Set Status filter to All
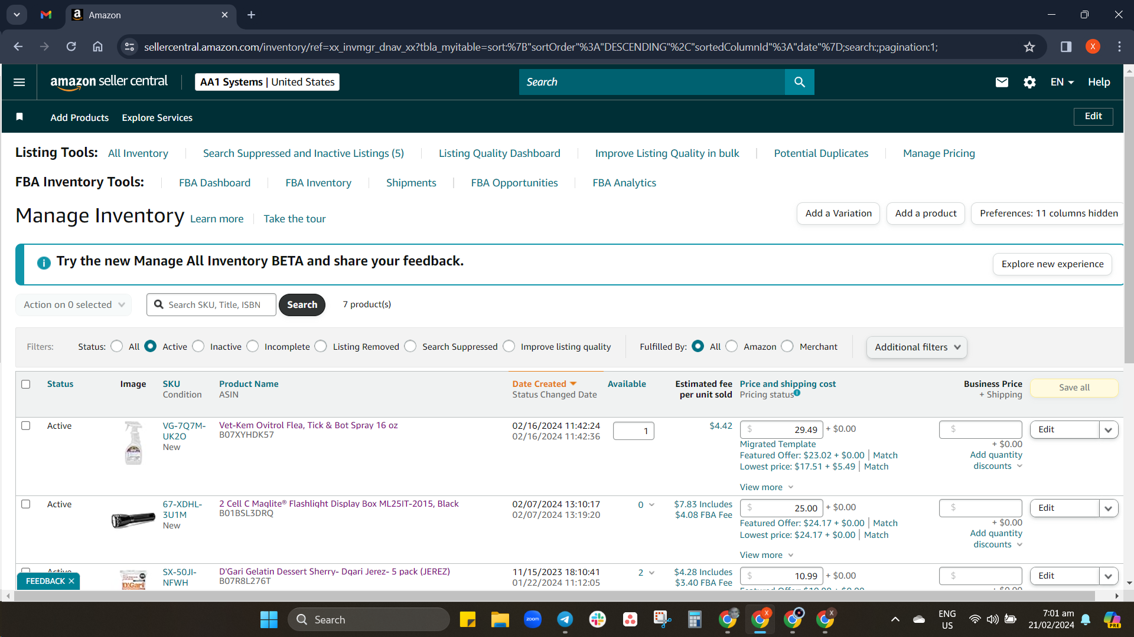Screen dimensions: 1134x637 pyautogui.click(x=117, y=346)
